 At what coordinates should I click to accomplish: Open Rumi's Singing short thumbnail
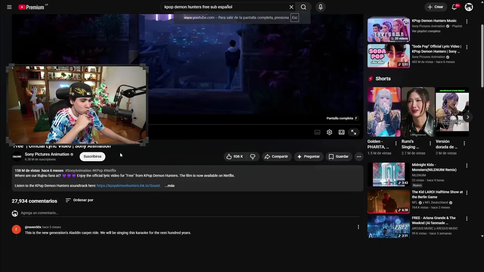point(418,112)
